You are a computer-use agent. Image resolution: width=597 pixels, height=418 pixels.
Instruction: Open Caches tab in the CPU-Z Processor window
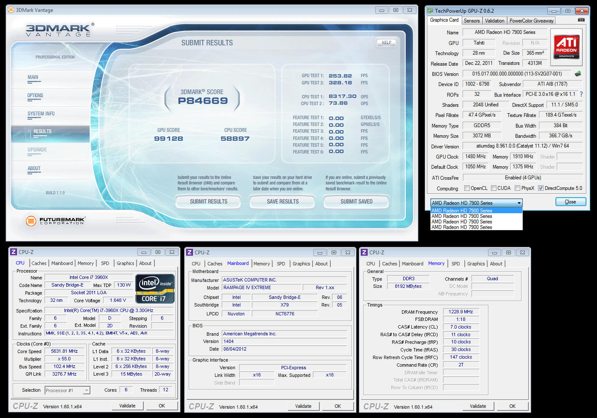pyautogui.click(x=39, y=263)
